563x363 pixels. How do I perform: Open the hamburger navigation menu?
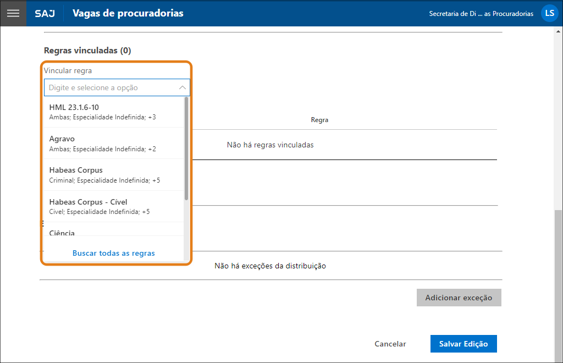coord(13,13)
